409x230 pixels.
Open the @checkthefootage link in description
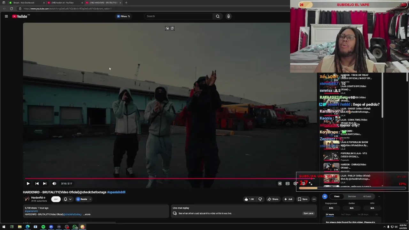pyautogui.click(x=73, y=214)
